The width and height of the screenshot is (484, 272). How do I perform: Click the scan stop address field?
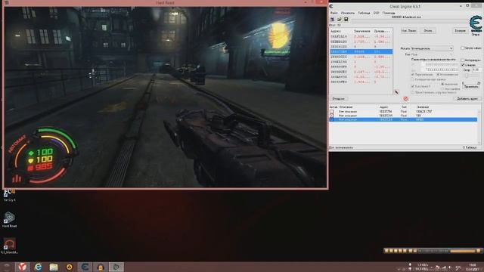[x=439, y=70]
